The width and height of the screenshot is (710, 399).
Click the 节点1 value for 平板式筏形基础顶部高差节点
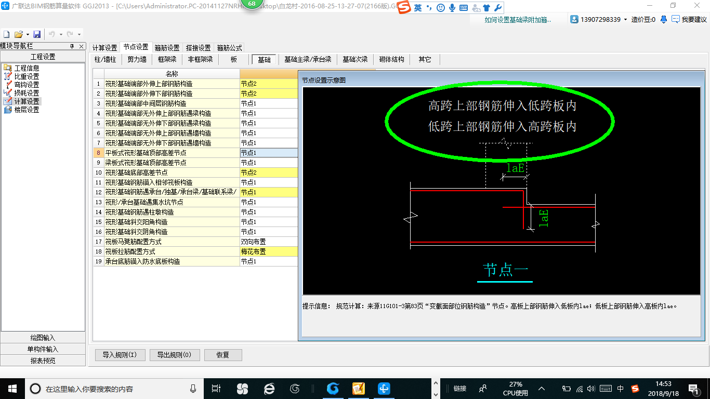[x=269, y=153]
